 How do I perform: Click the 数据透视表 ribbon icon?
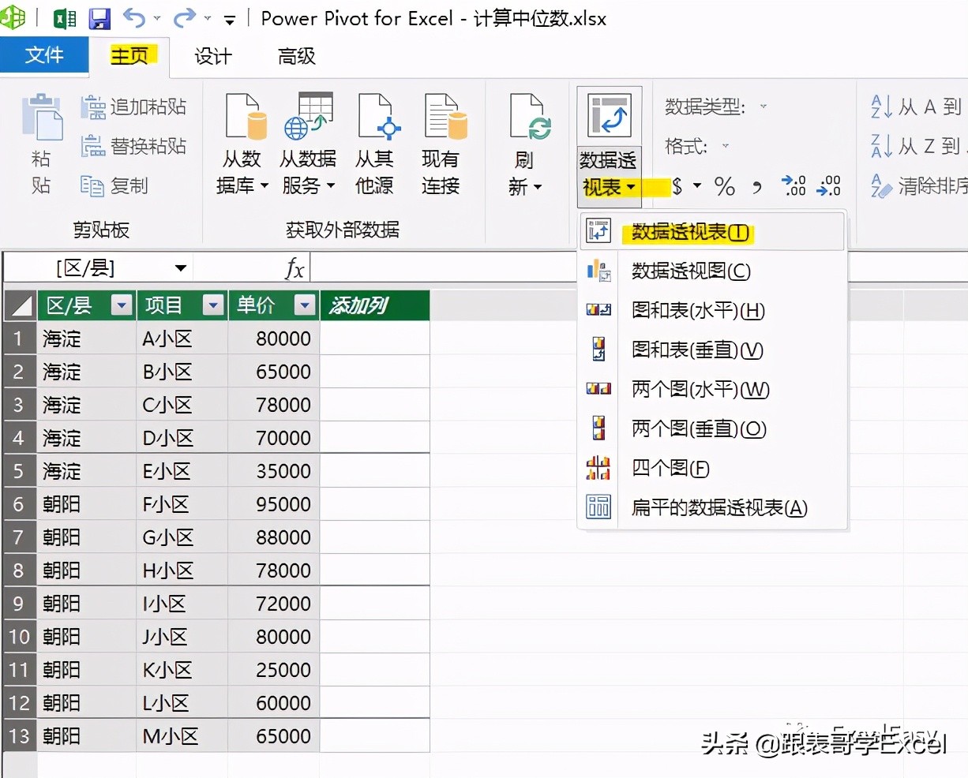[609, 117]
